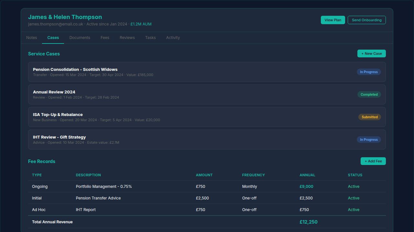Click the Completed status badge
The height and width of the screenshot is (232, 414).
pyautogui.click(x=369, y=94)
